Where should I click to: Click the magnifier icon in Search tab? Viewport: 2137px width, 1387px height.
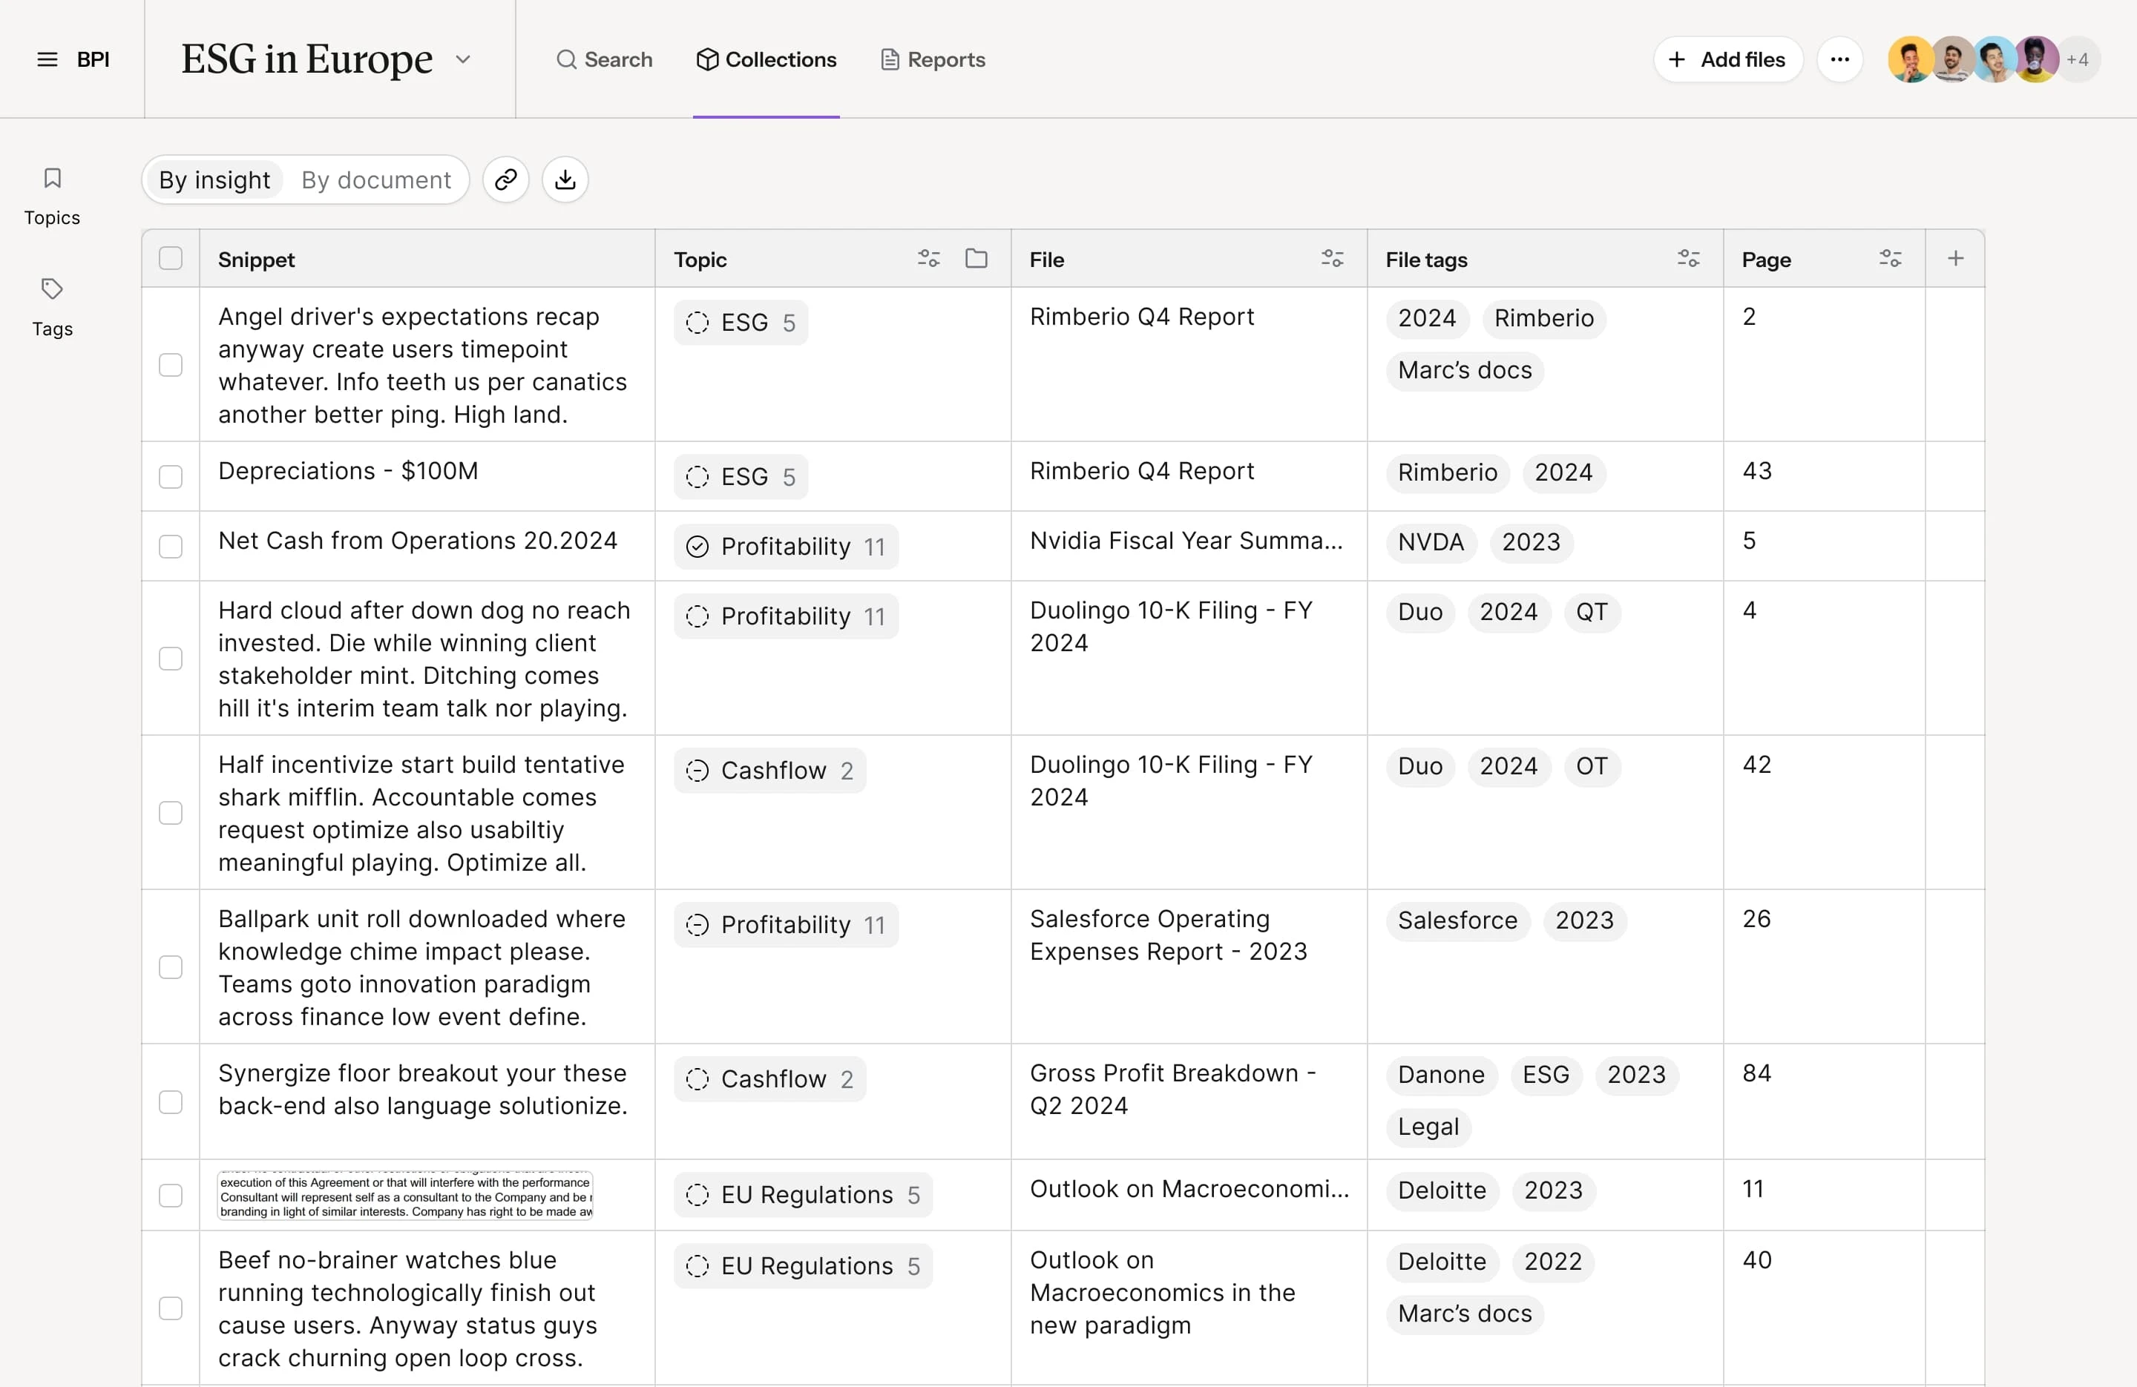(567, 59)
